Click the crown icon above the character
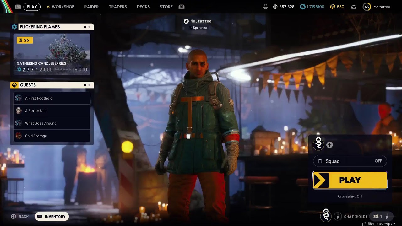Viewport: 402px width, 226px height. point(186,21)
